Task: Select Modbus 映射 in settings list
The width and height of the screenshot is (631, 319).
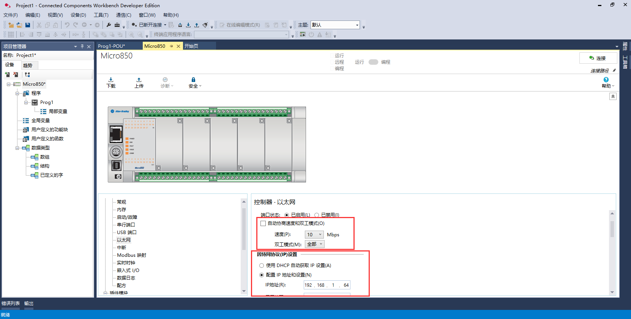Action: (131, 255)
